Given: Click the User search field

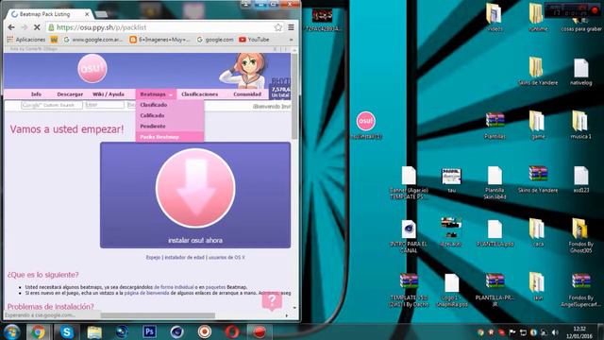Looking at the screenshot, I should pos(105,105).
